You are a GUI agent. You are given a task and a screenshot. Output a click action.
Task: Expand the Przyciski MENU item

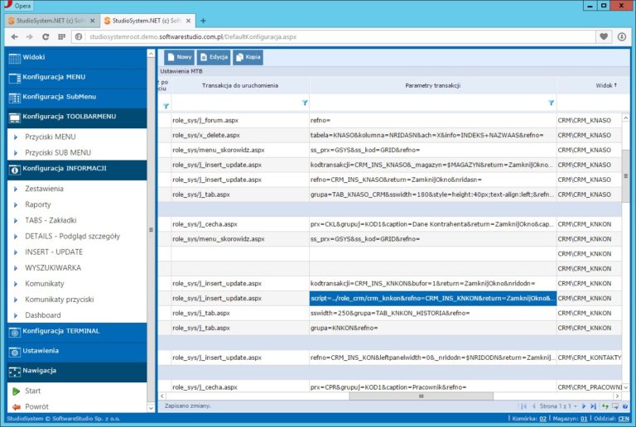tap(16, 137)
